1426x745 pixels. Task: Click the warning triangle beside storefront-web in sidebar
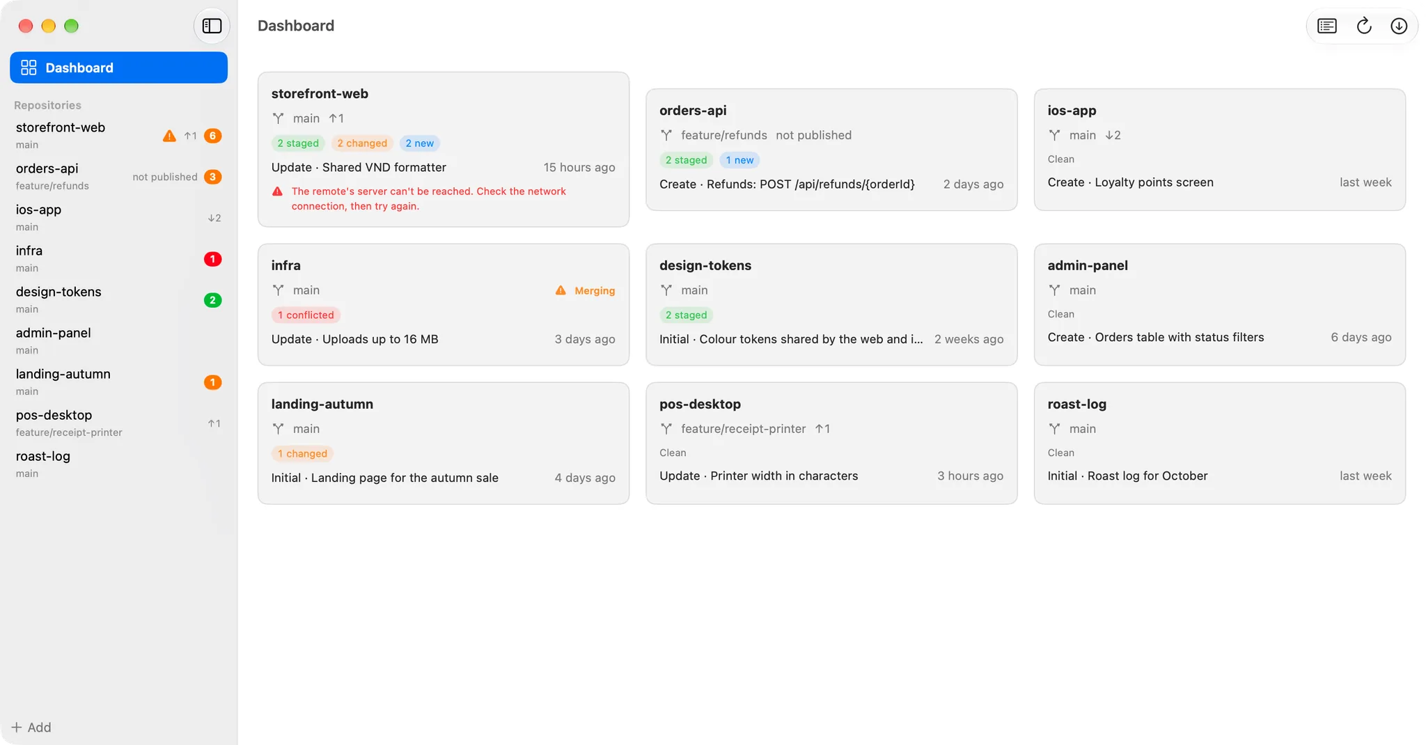(169, 136)
